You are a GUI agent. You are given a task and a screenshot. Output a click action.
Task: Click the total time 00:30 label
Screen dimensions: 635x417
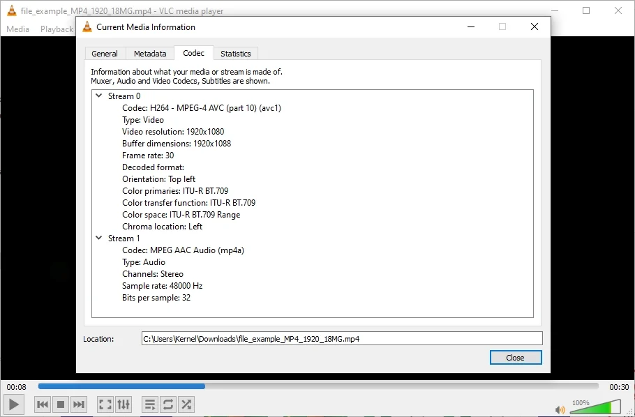pos(619,387)
